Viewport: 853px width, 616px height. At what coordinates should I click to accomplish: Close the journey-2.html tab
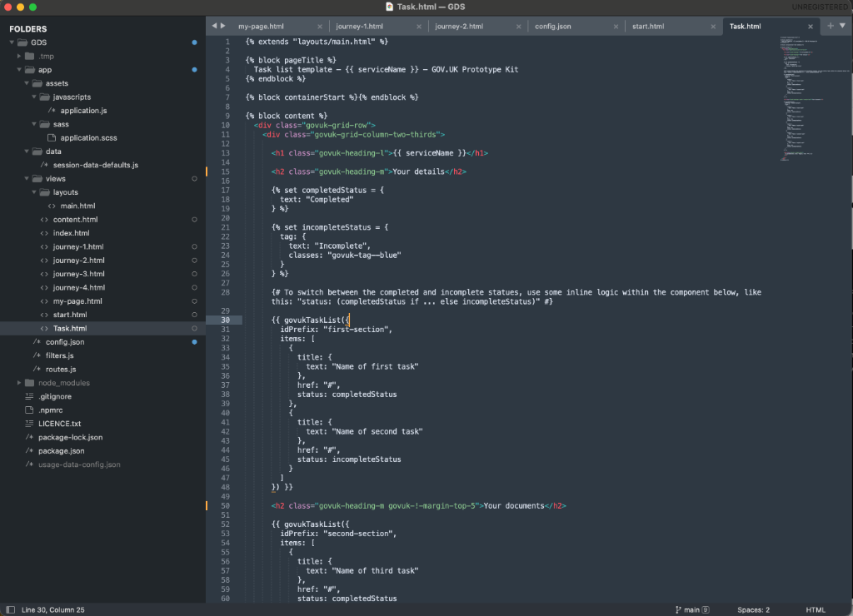click(518, 27)
